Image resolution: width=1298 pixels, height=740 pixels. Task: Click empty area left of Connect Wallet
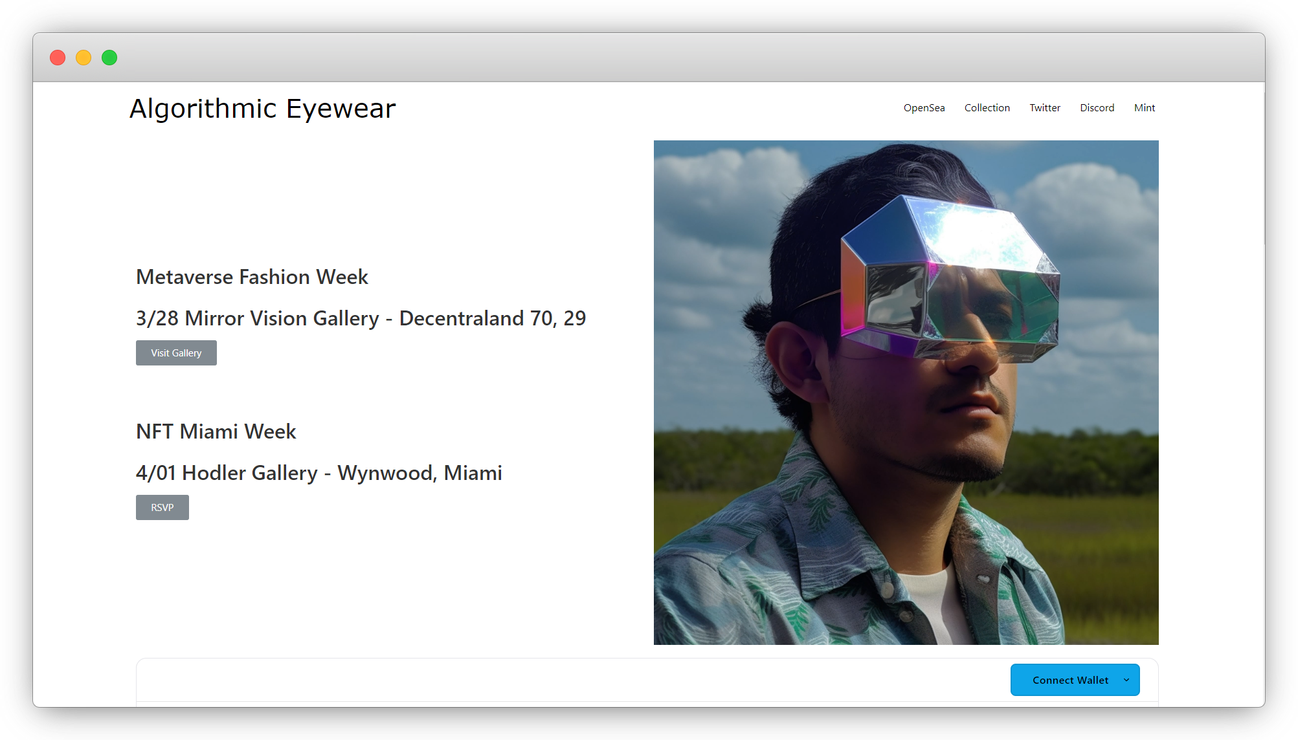[570, 680]
